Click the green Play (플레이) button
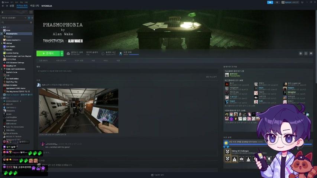Screen dimensions: 317x178 (x=48, y=53)
